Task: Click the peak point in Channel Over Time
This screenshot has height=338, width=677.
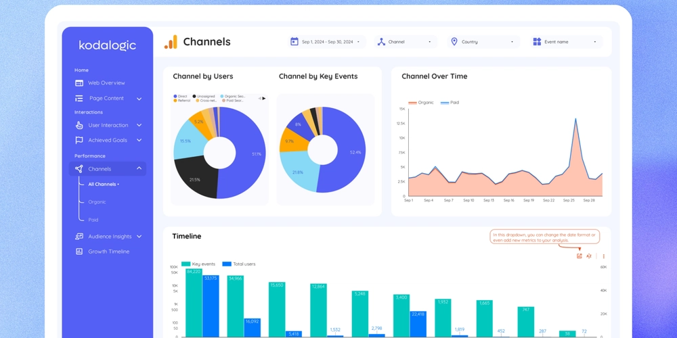Action: click(575, 118)
